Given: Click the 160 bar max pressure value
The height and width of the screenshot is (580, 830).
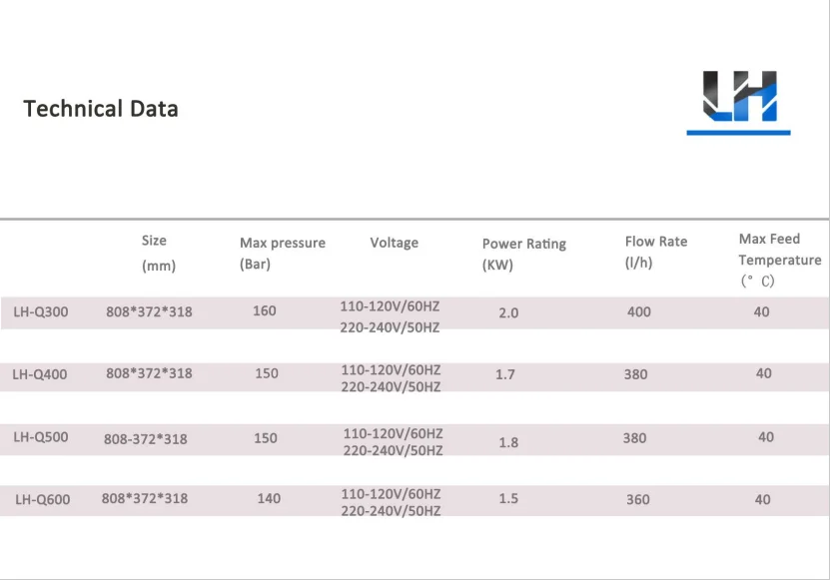Looking at the screenshot, I should pos(265,311).
